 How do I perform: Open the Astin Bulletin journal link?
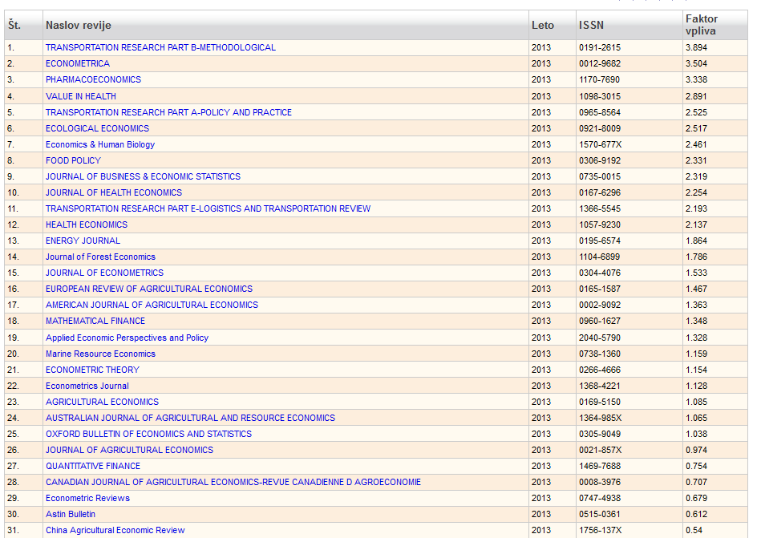[x=71, y=514]
